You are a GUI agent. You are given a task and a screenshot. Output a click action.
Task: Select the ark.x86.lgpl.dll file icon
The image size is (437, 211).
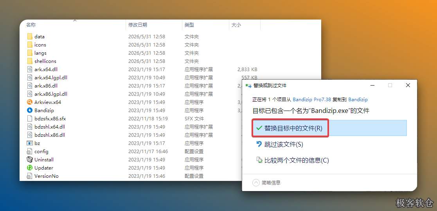point(30,94)
